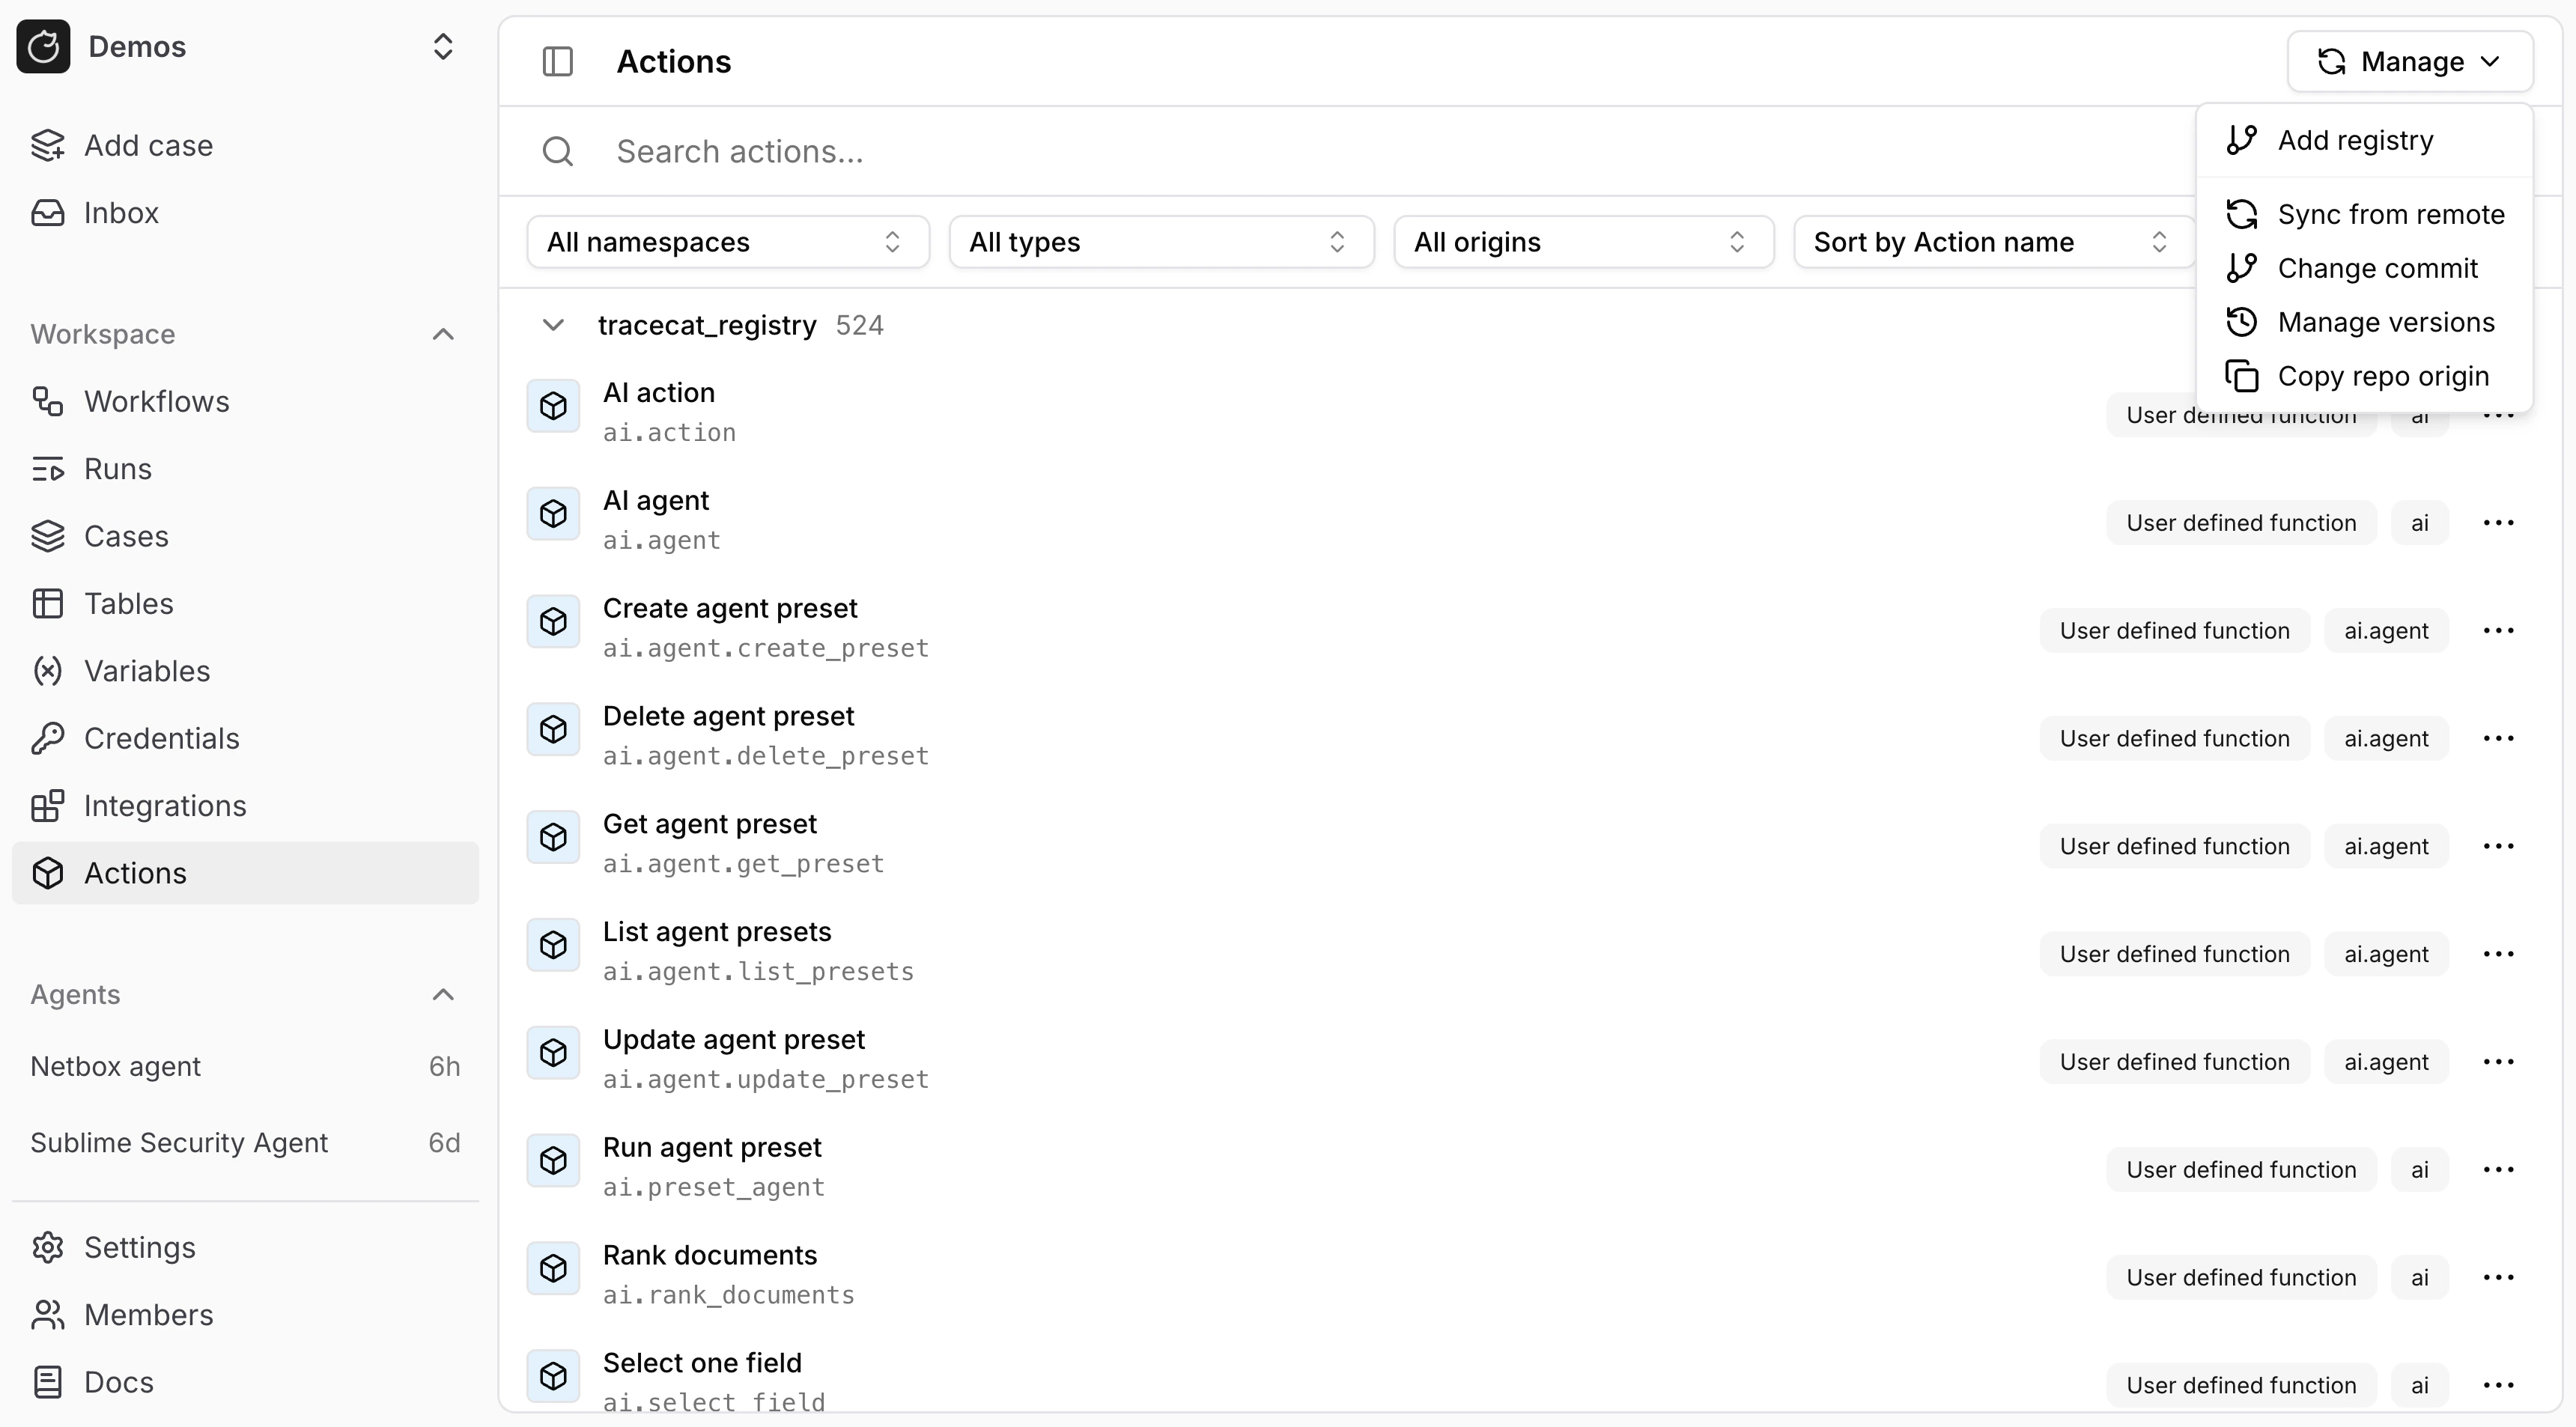Collapse the tracecat_registry group
This screenshot has width=2576, height=1427.
click(x=554, y=324)
